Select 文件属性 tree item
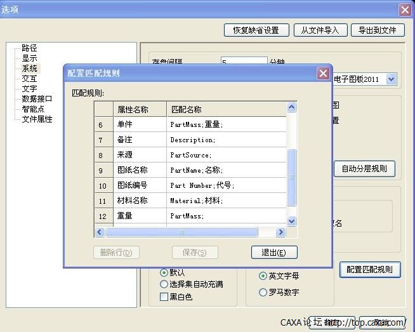Screen dimensions: 415x332 (x=37, y=119)
